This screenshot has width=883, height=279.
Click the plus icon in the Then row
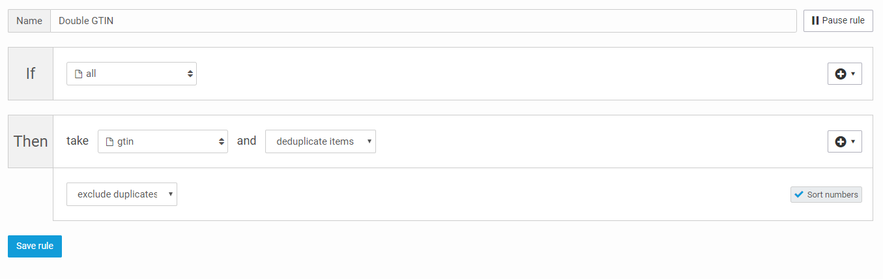tap(841, 141)
